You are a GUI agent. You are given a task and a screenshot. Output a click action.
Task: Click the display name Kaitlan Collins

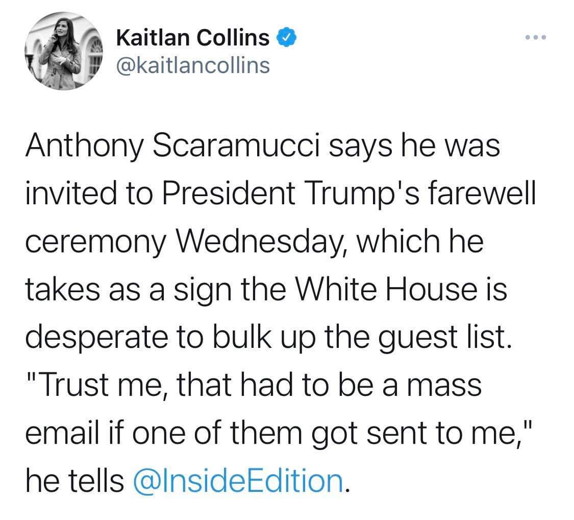pos(193,37)
